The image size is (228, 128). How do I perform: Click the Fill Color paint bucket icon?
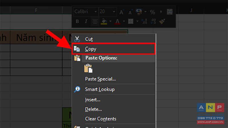pos(104,22)
